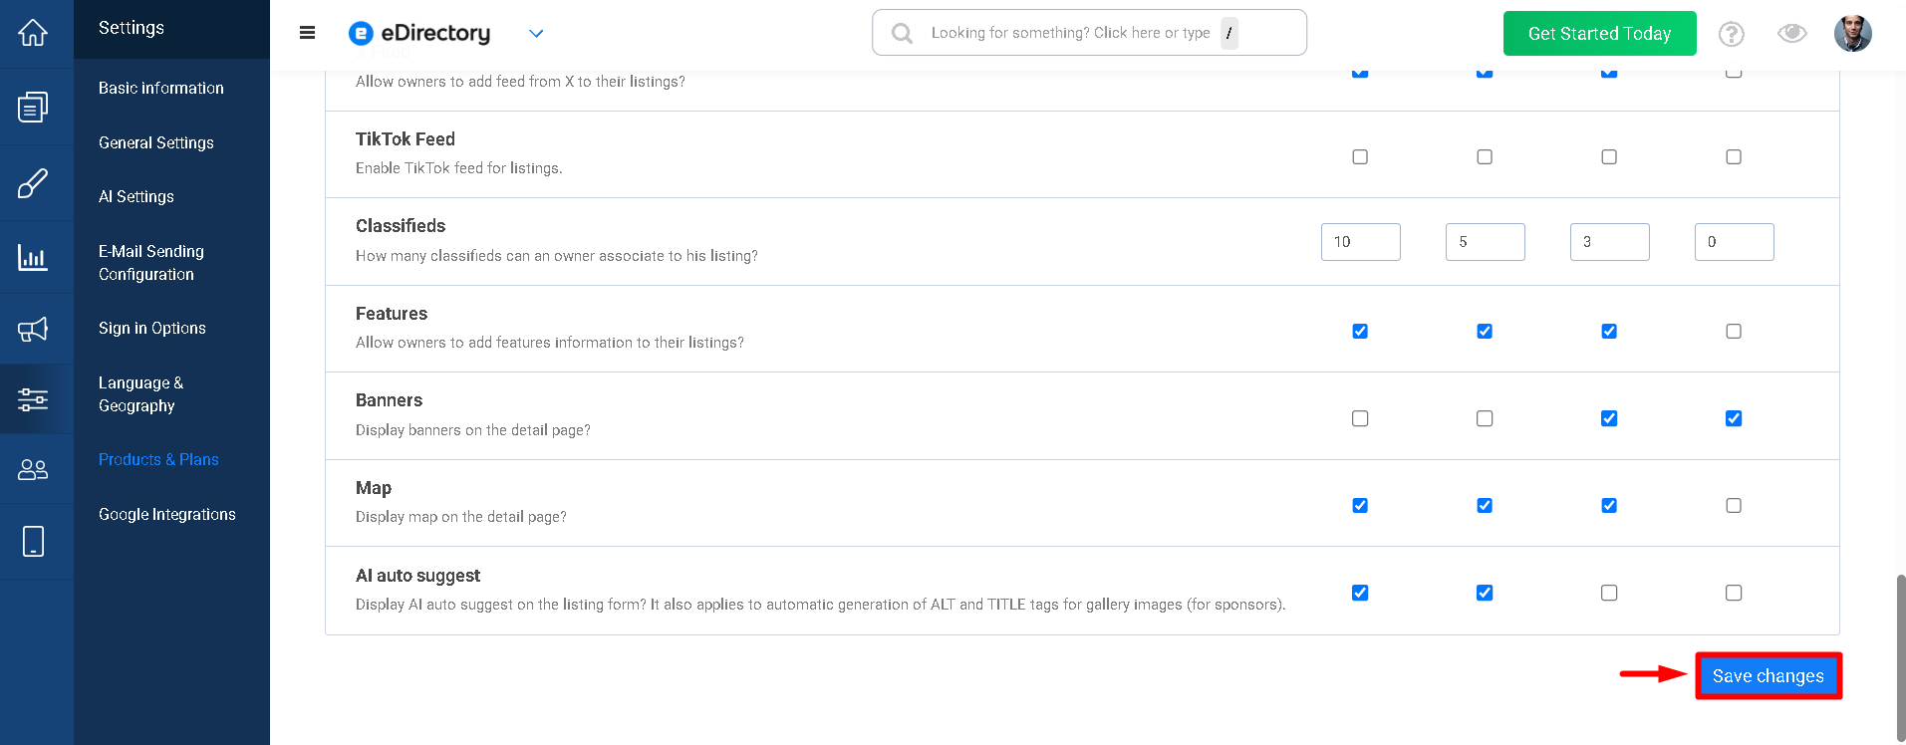Check first Banners checkbox
The width and height of the screenshot is (1906, 745).
1360,418
